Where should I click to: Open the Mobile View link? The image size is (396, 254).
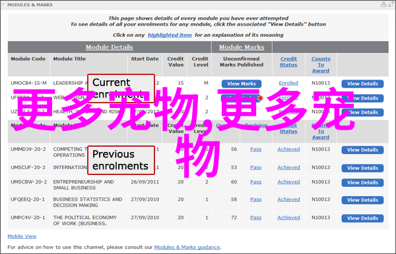point(22,236)
